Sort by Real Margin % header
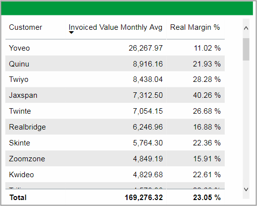 (195, 27)
